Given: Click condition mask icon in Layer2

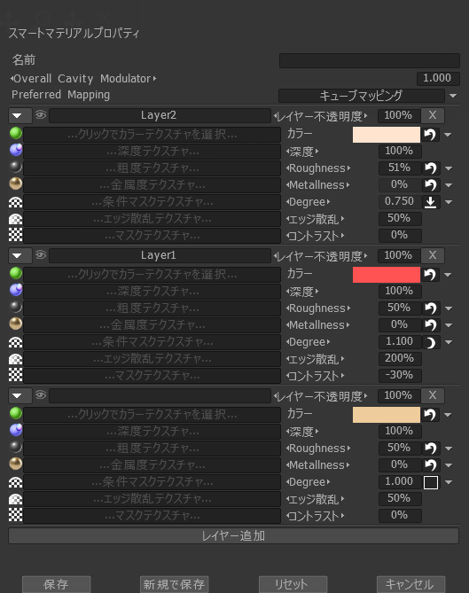Looking at the screenshot, I should point(15,202).
